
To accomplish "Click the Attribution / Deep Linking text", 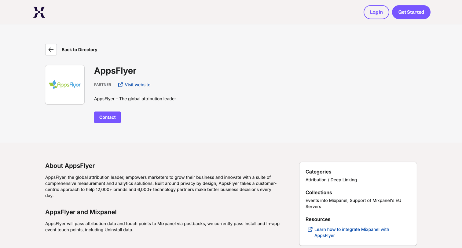I will tap(331, 180).
